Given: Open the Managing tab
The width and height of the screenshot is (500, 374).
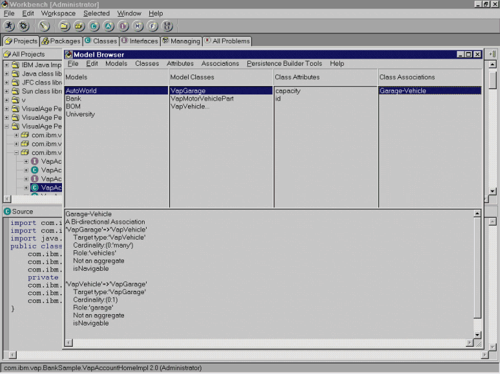Looking at the screenshot, I should [x=181, y=41].
